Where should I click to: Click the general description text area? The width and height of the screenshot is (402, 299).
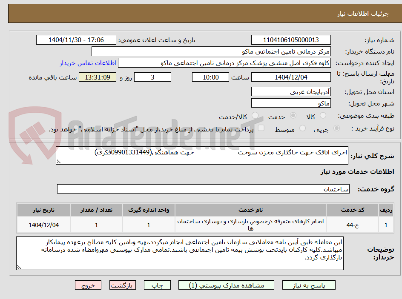click(202, 156)
